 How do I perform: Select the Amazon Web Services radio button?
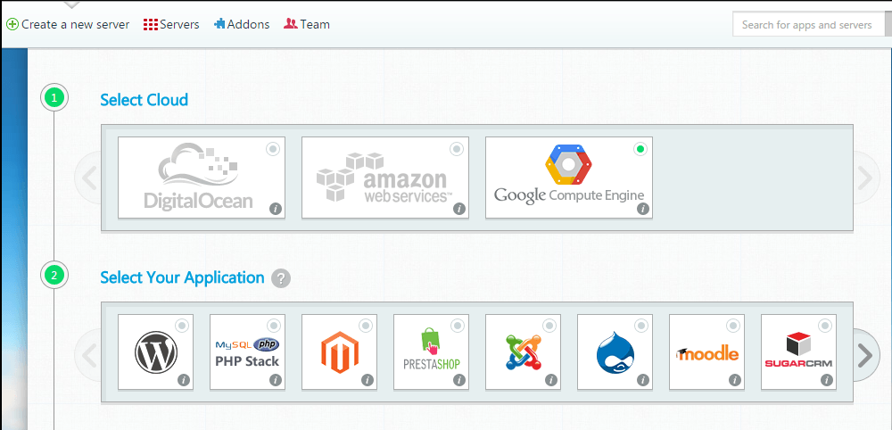457,149
